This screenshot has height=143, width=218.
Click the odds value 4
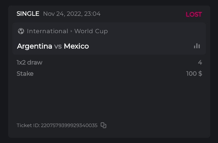point(200,62)
